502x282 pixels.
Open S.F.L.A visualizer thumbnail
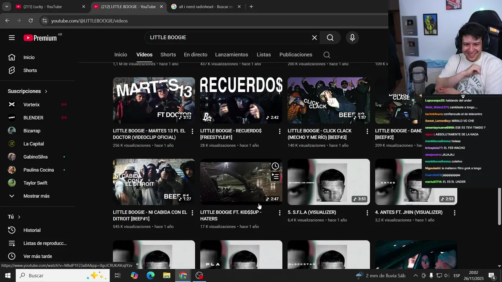pos(329,182)
